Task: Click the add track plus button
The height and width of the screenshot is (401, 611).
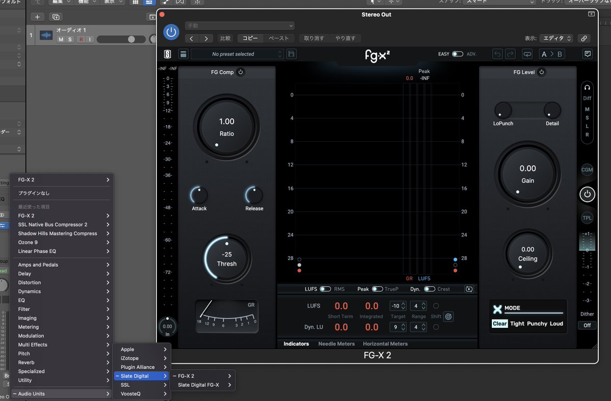Action: tap(37, 17)
